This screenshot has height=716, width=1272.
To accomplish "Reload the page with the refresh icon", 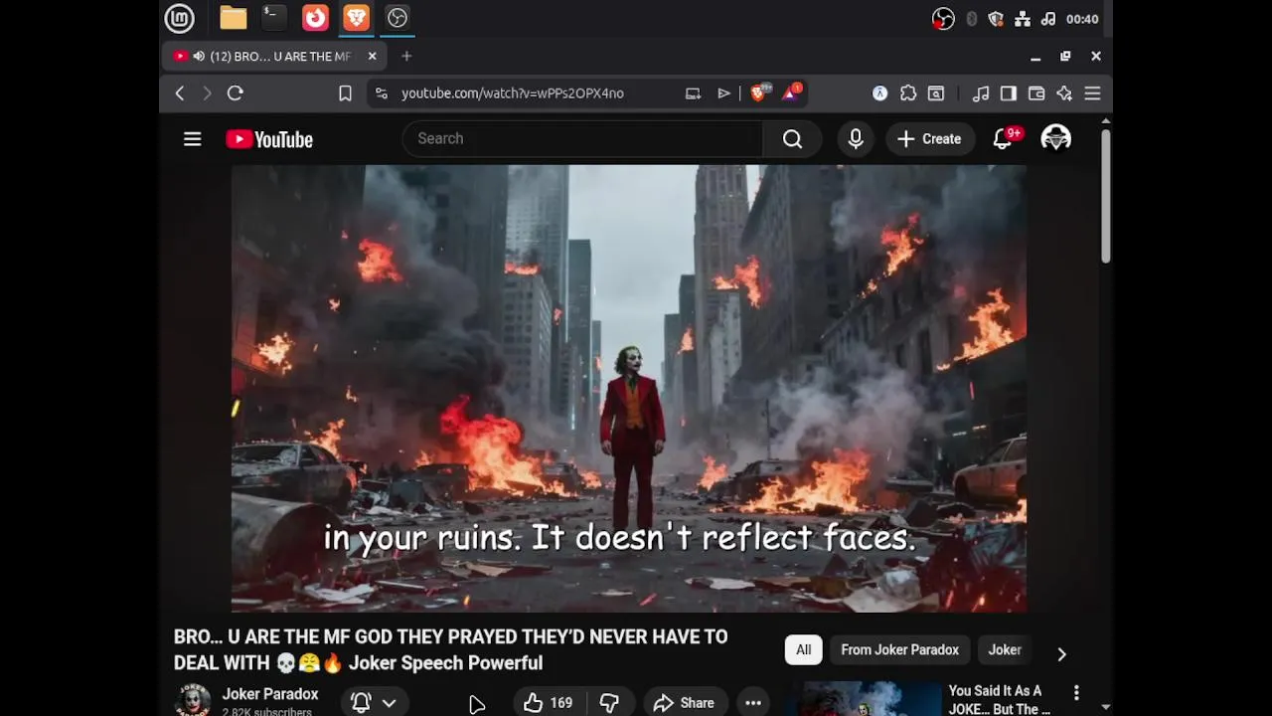I will click(x=236, y=93).
